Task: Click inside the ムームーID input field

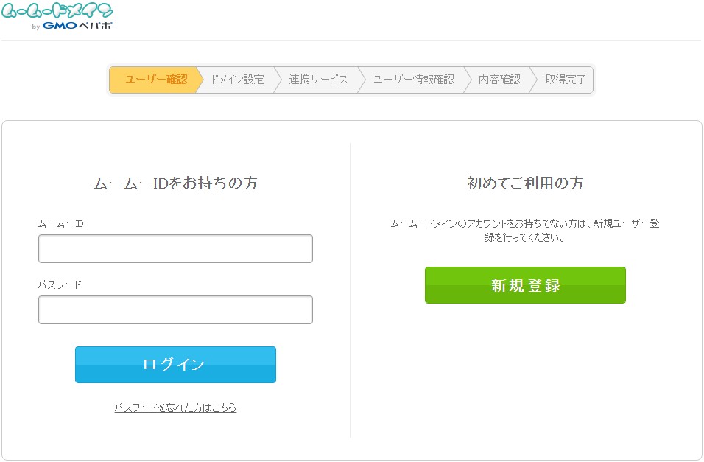Action: coord(175,248)
